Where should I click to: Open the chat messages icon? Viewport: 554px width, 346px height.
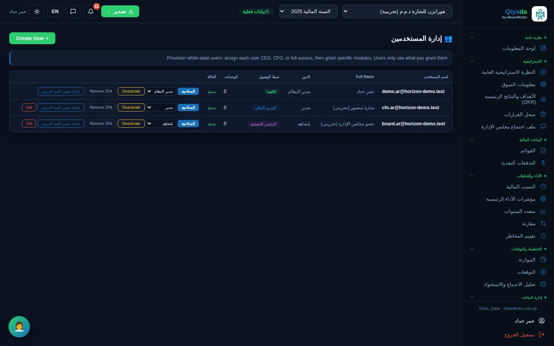point(73,12)
